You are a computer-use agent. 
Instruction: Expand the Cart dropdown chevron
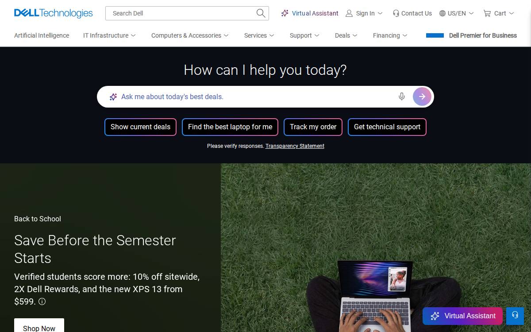(x=512, y=13)
